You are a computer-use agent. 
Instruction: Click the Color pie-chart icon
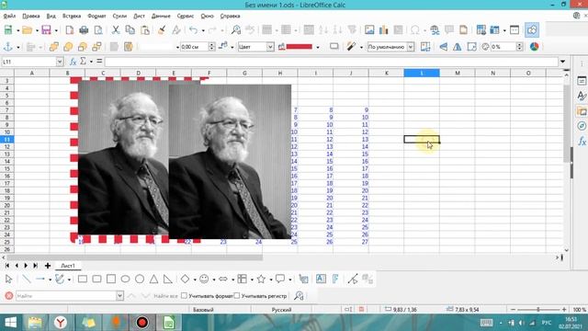[x=535, y=47]
